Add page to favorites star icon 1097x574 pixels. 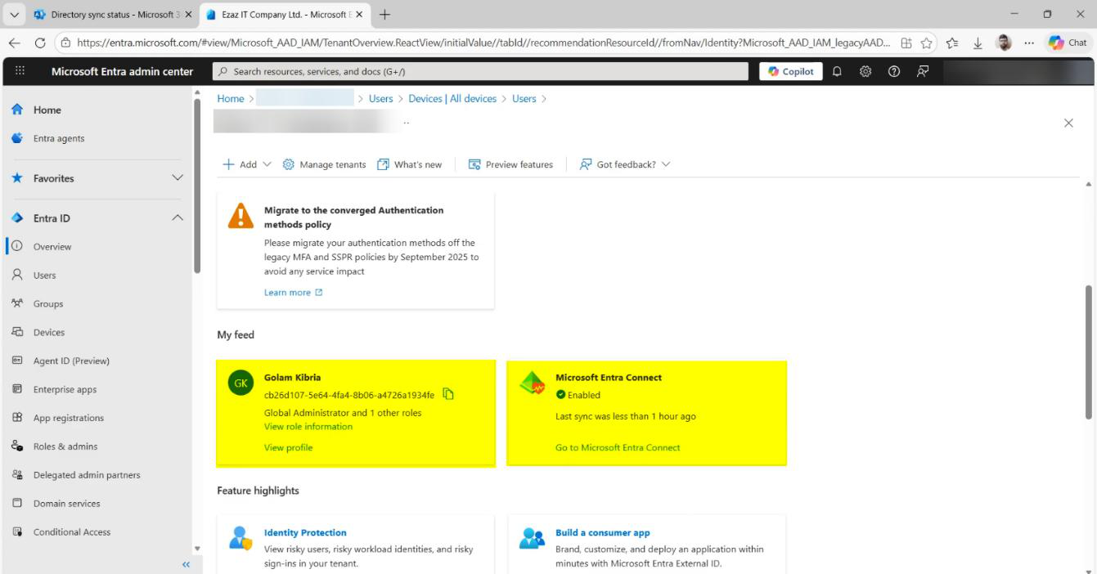[x=928, y=43]
